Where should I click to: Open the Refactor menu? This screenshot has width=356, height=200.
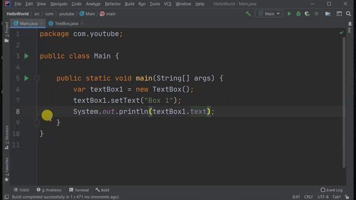point(112,4)
